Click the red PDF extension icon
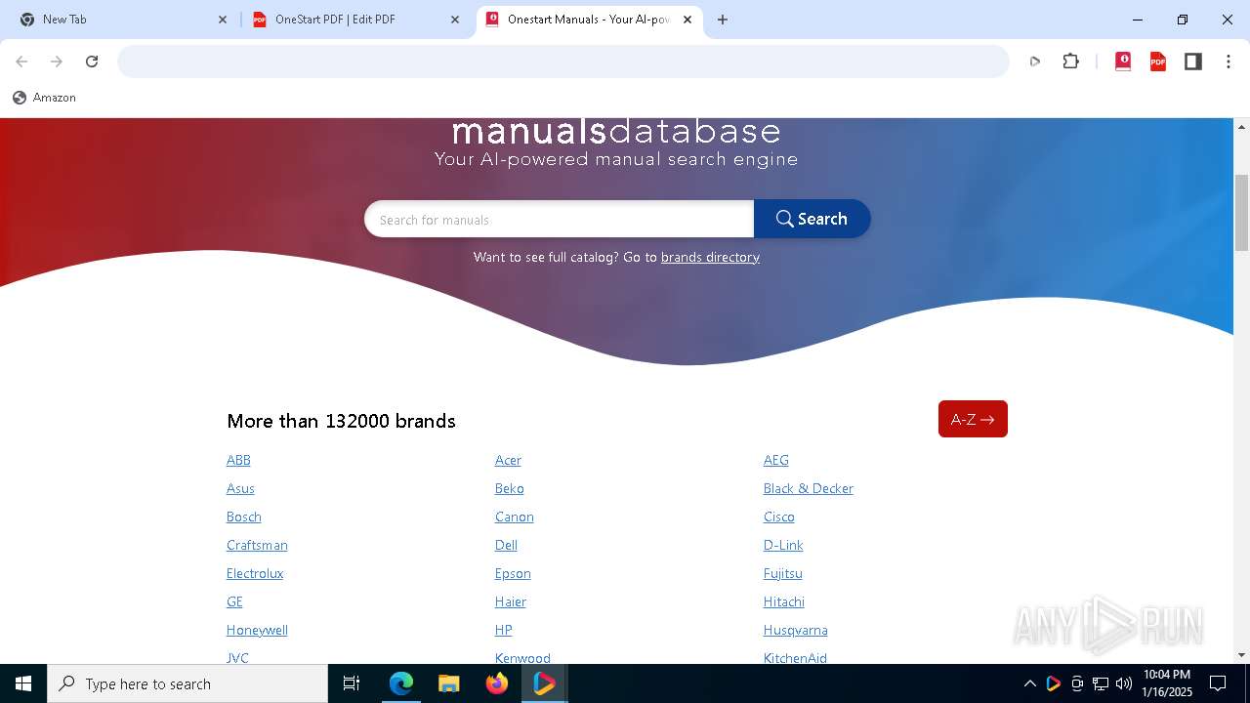 1158,62
